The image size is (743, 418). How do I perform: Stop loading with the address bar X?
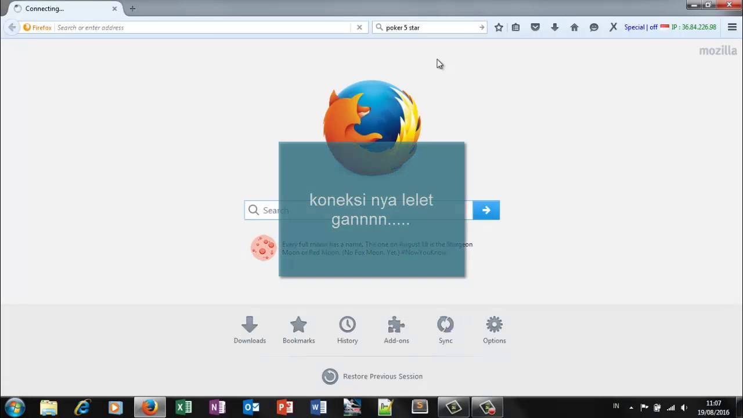[x=359, y=27]
